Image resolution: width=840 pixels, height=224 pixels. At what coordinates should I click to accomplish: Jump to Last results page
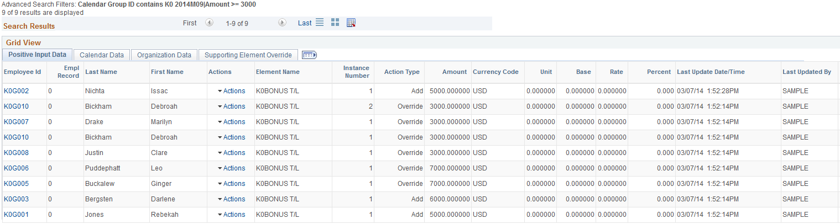(x=305, y=23)
